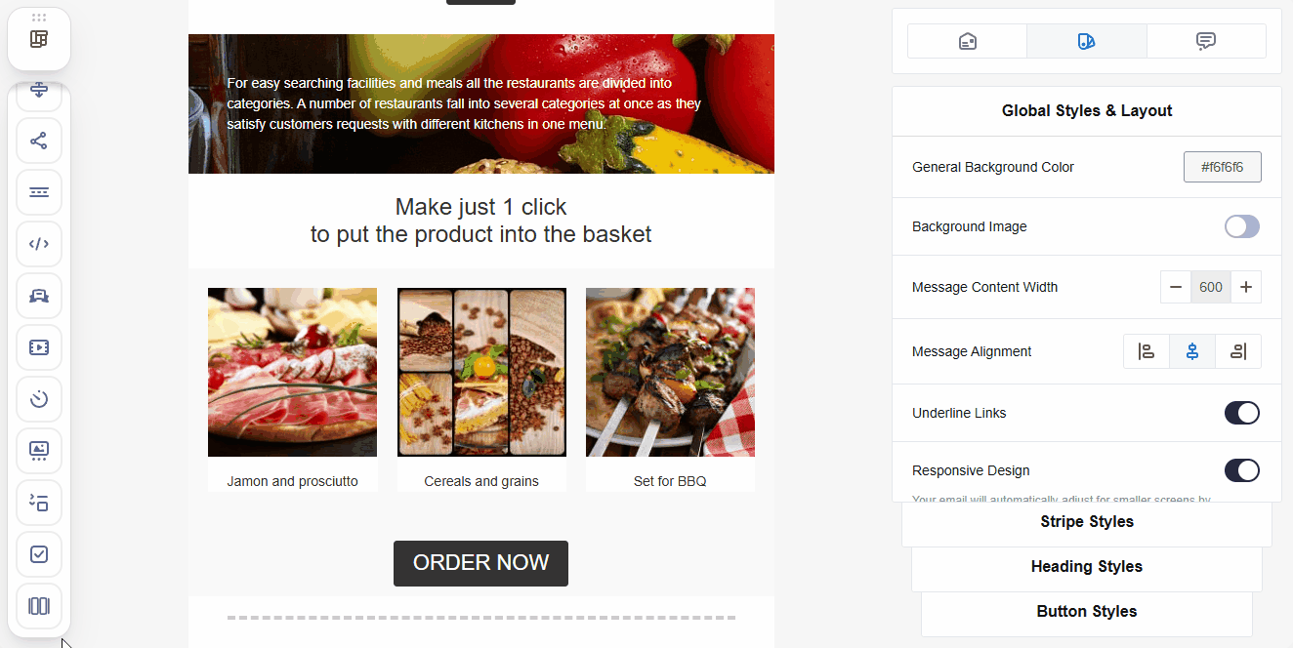1293x648 pixels.
Task: Enable the Background Image switch
Action: click(x=1242, y=226)
